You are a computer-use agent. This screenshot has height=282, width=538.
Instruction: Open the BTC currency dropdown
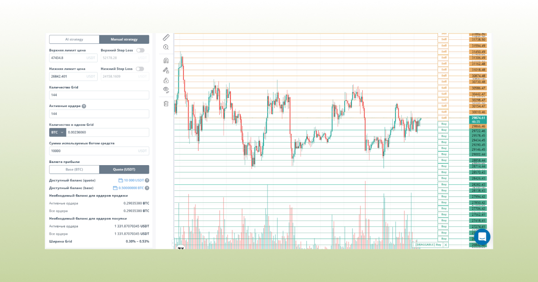pos(57,132)
